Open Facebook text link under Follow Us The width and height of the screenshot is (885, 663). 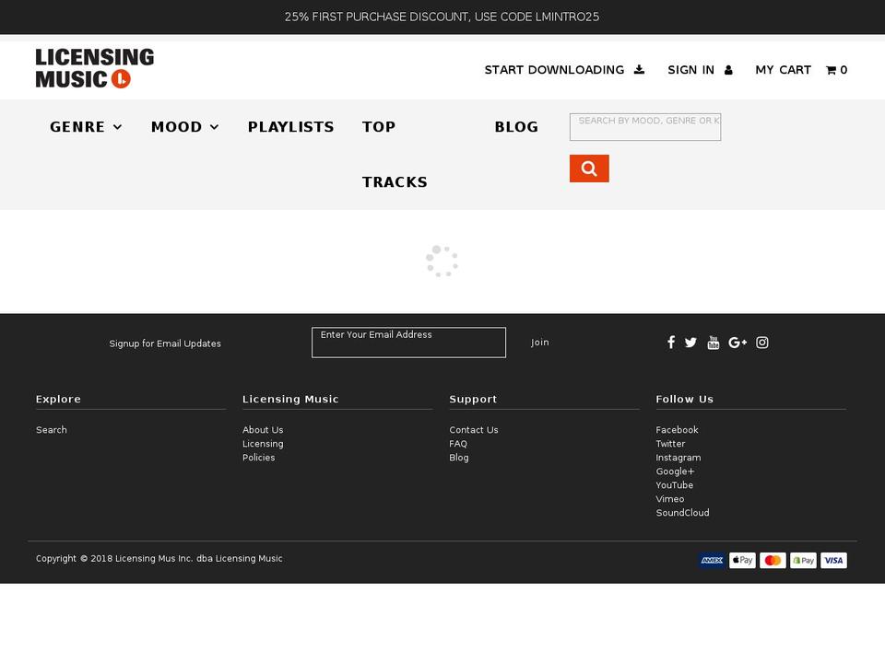tap(678, 430)
